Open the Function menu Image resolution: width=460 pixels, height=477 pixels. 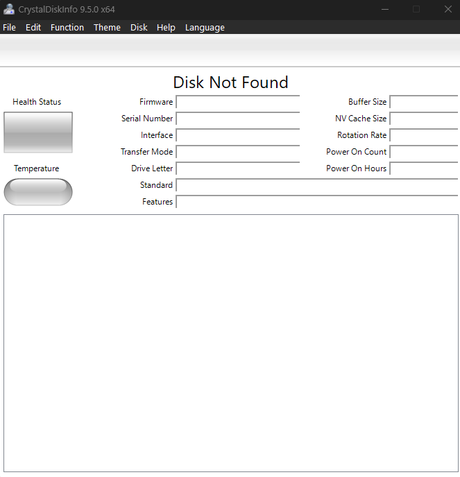(x=67, y=27)
